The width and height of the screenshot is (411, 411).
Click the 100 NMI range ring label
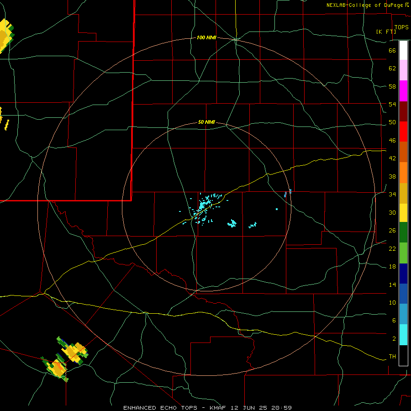point(206,38)
